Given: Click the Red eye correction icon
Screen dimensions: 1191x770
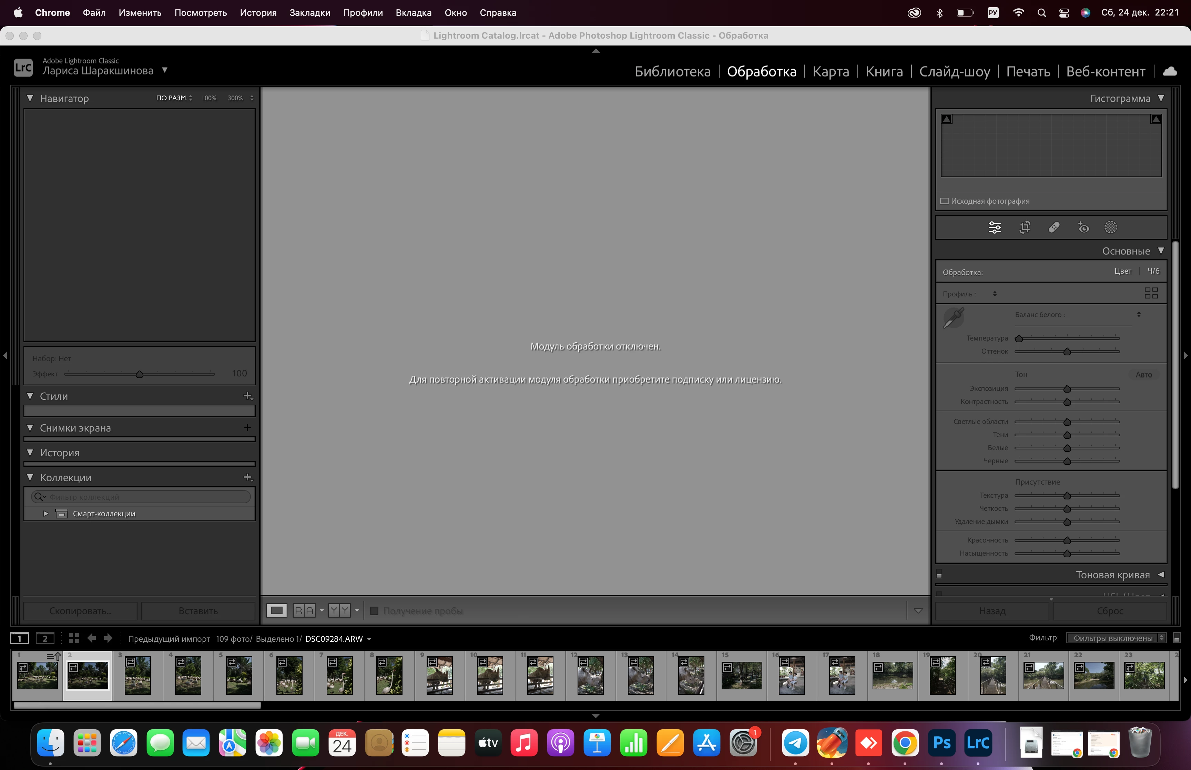Looking at the screenshot, I should [1083, 227].
